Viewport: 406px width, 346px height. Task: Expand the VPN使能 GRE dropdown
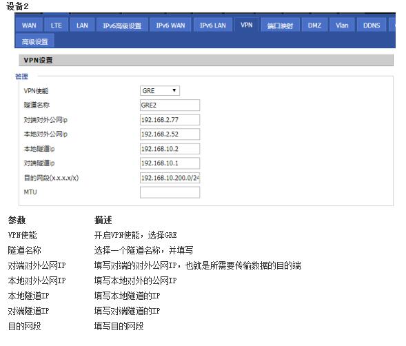[159, 91]
